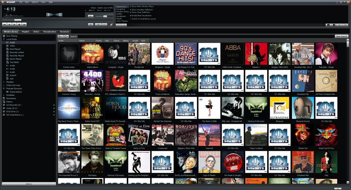Open Bookmarks in the library tree
Image resolution: width=351 pixels, height=190 pixels.
pos(11,98)
